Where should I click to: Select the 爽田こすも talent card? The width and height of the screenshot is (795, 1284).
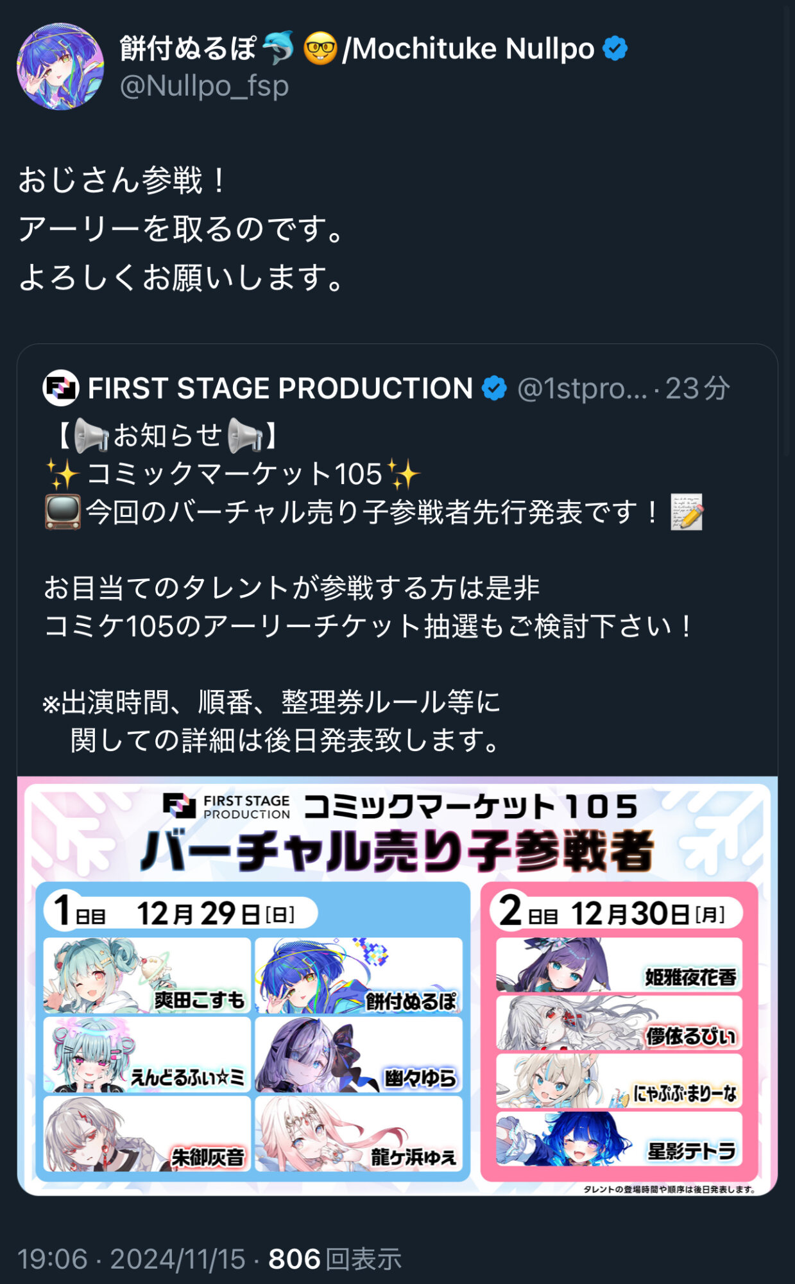pyautogui.click(x=147, y=976)
